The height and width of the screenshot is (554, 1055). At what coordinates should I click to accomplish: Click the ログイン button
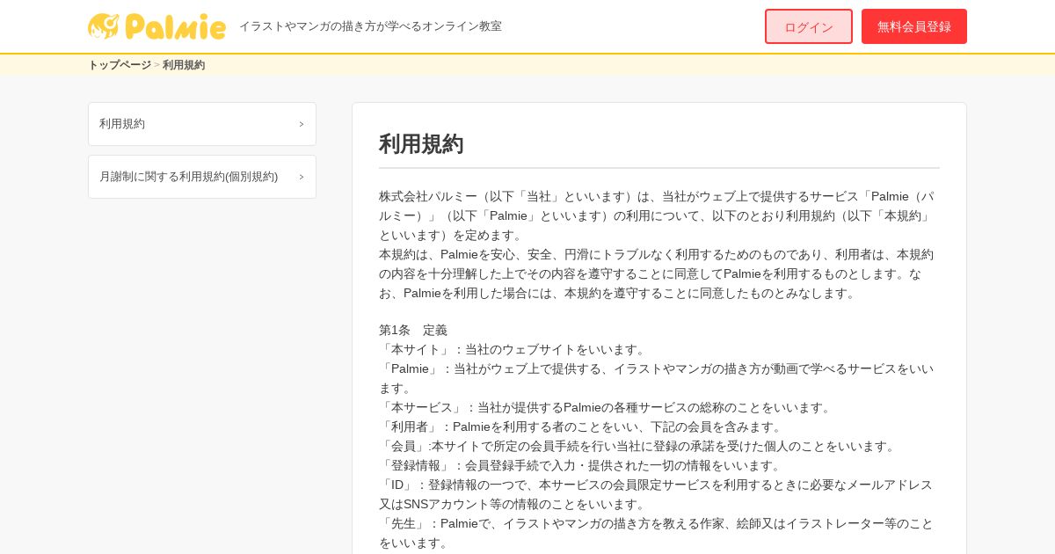(809, 26)
